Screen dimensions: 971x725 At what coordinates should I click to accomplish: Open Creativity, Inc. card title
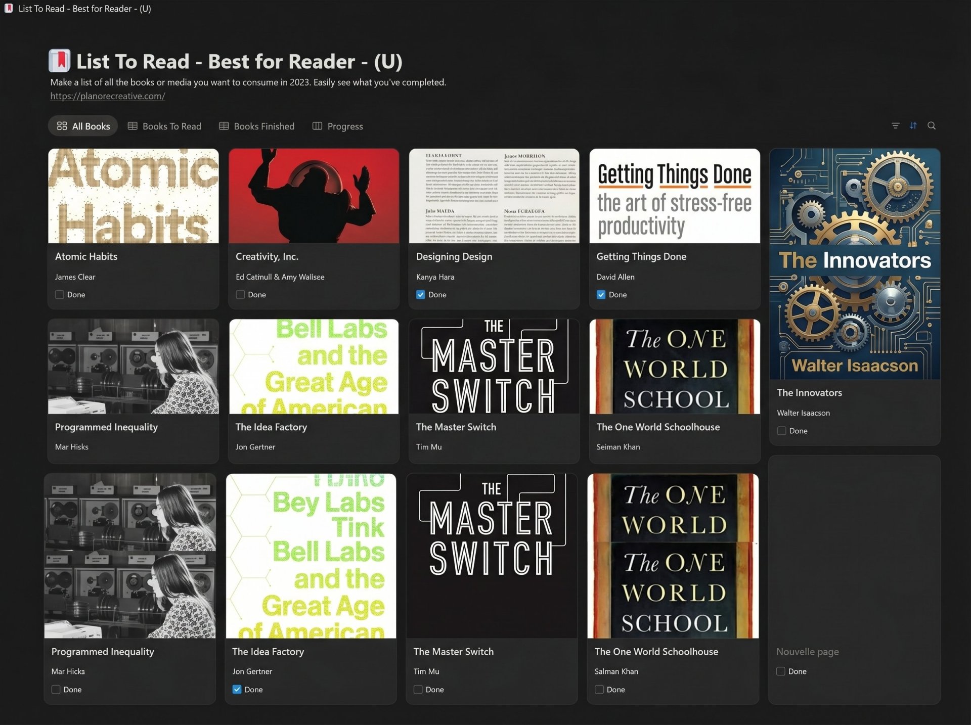[x=267, y=256]
